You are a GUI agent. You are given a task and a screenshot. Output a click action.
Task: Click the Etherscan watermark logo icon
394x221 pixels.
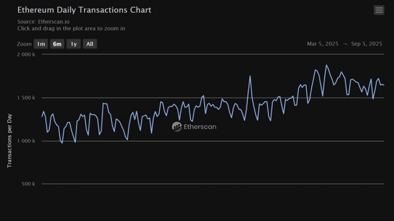[177, 127]
